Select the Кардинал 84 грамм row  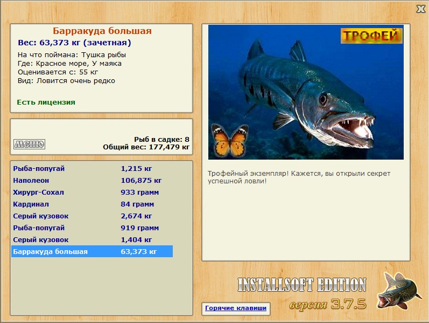[x=92, y=204]
